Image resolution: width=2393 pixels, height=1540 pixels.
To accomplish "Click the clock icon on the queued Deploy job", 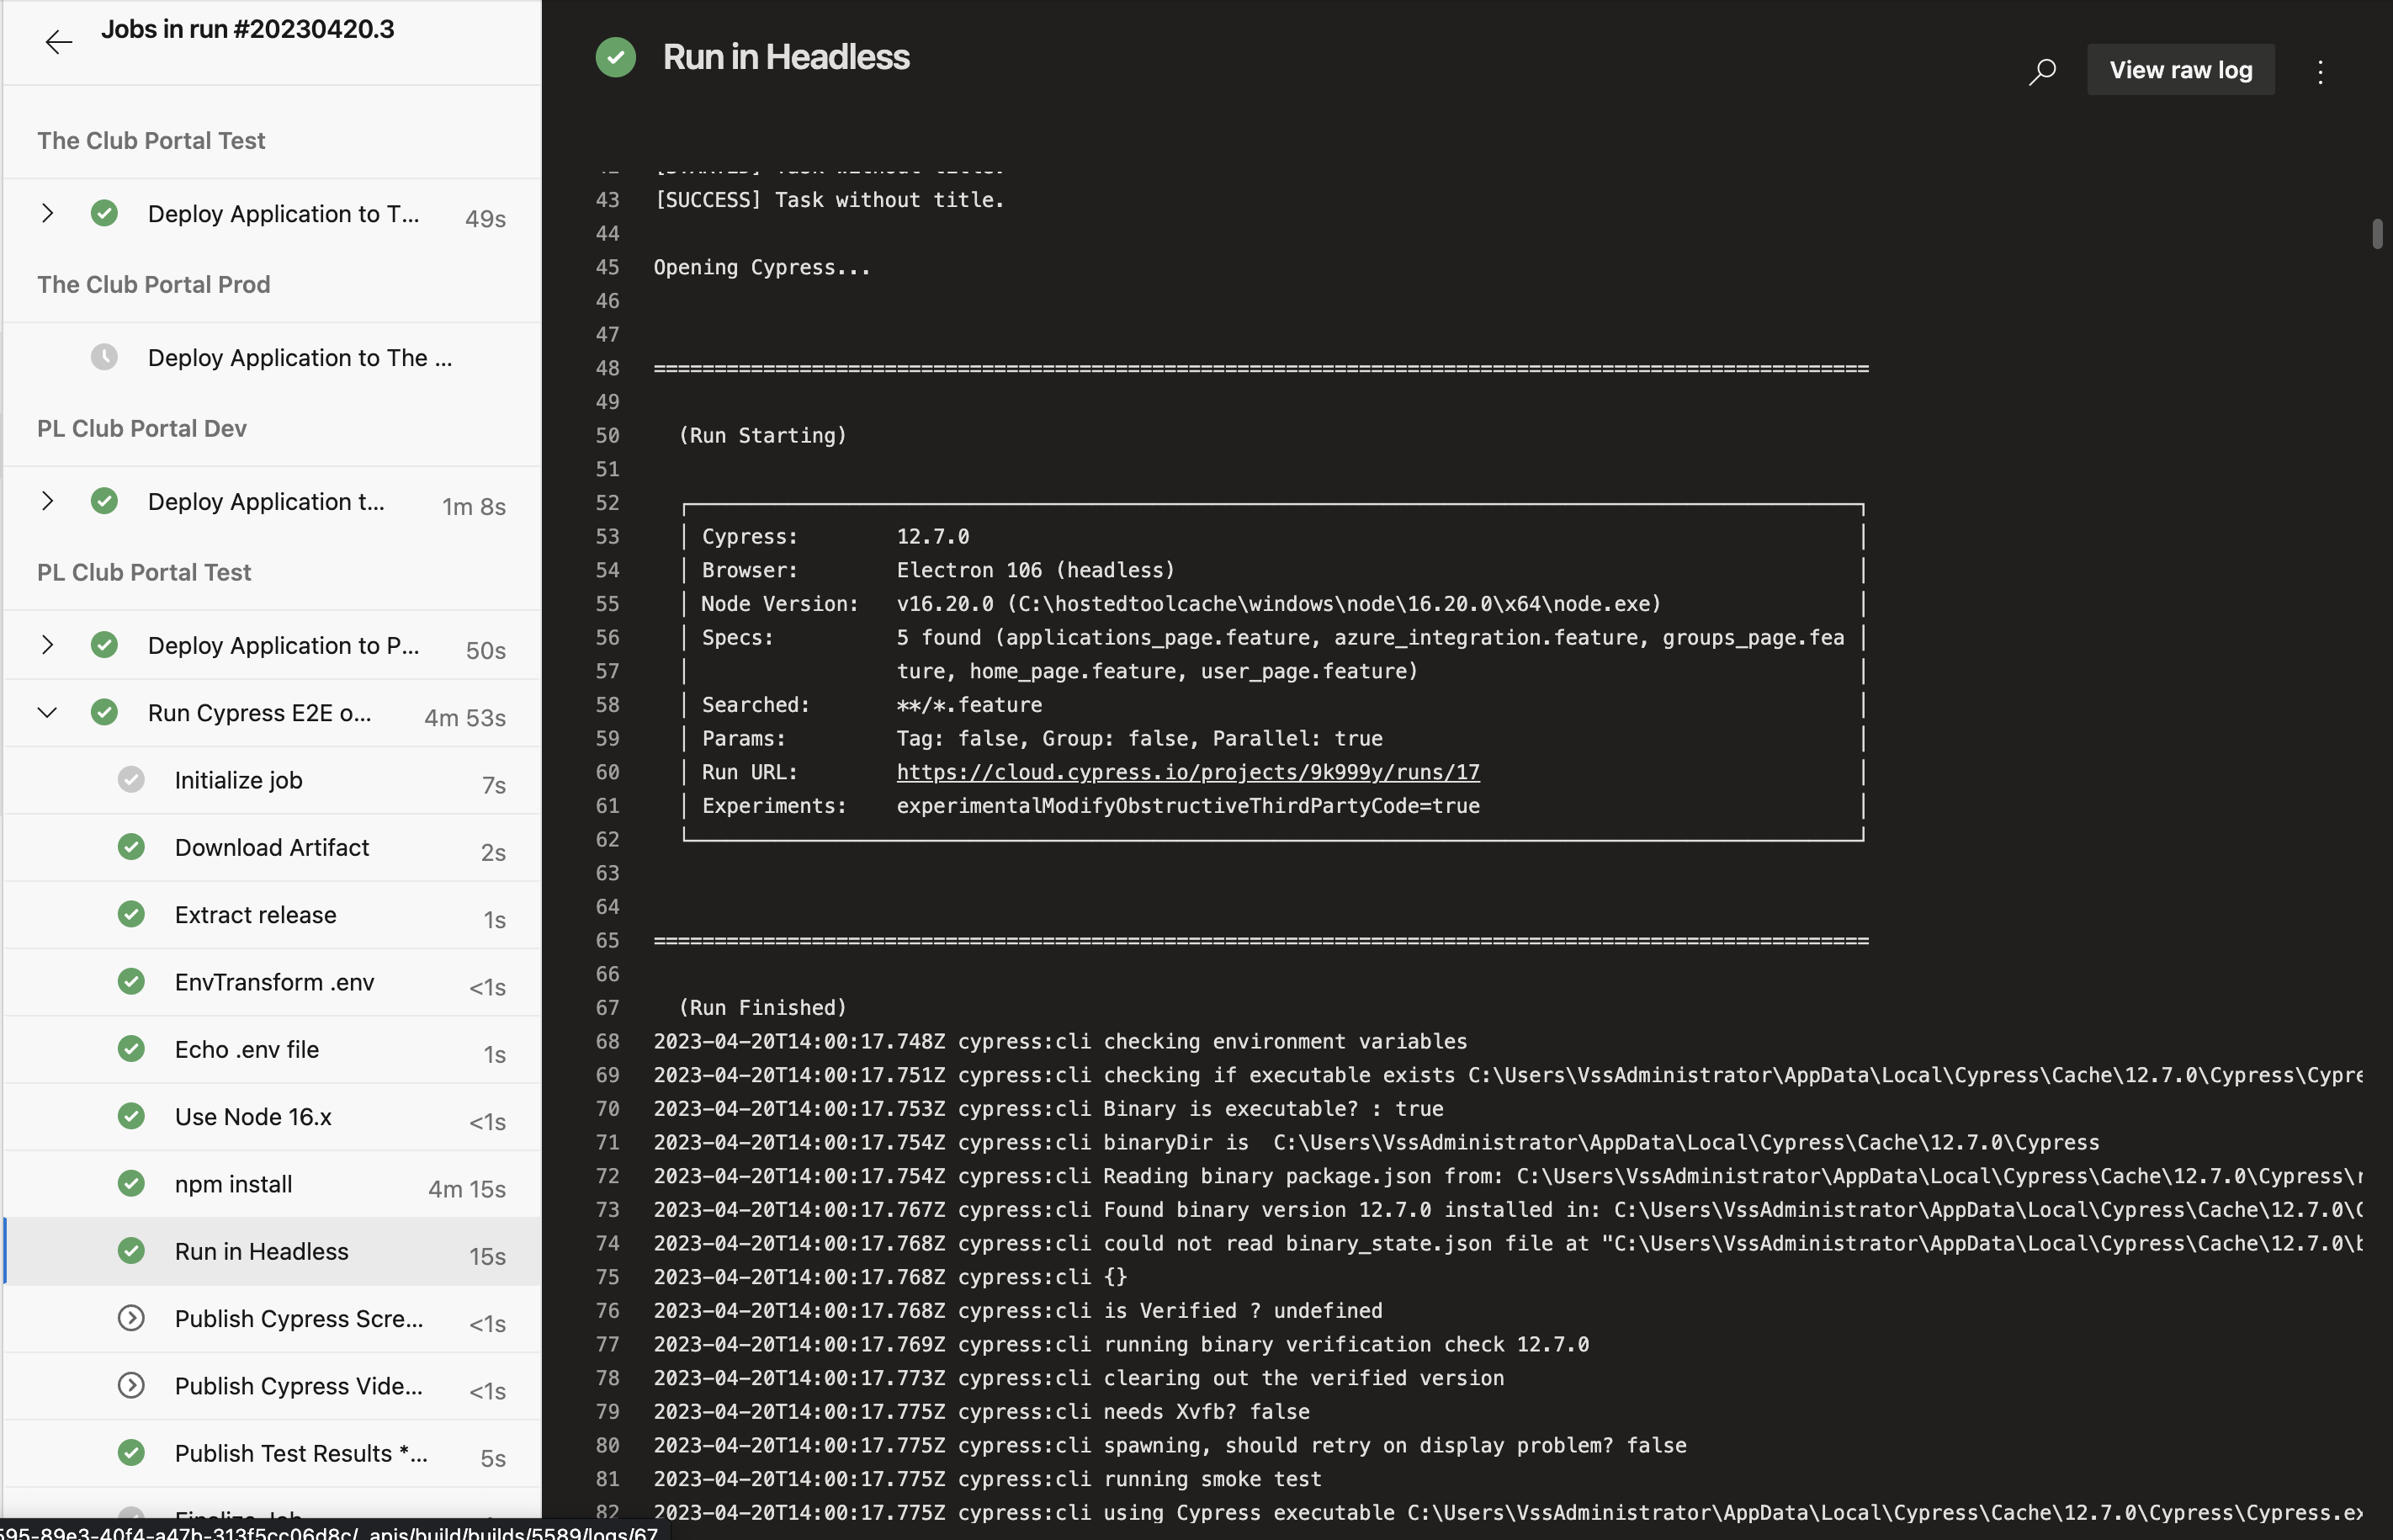I will (105, 357).
